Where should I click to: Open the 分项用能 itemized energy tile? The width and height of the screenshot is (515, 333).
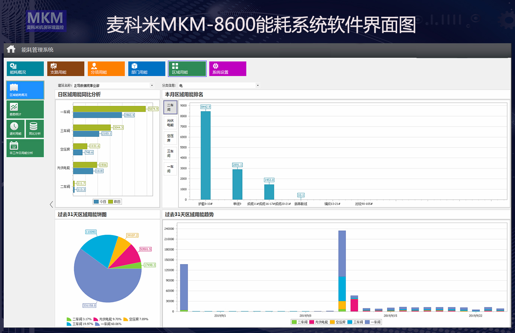[106, 69]
